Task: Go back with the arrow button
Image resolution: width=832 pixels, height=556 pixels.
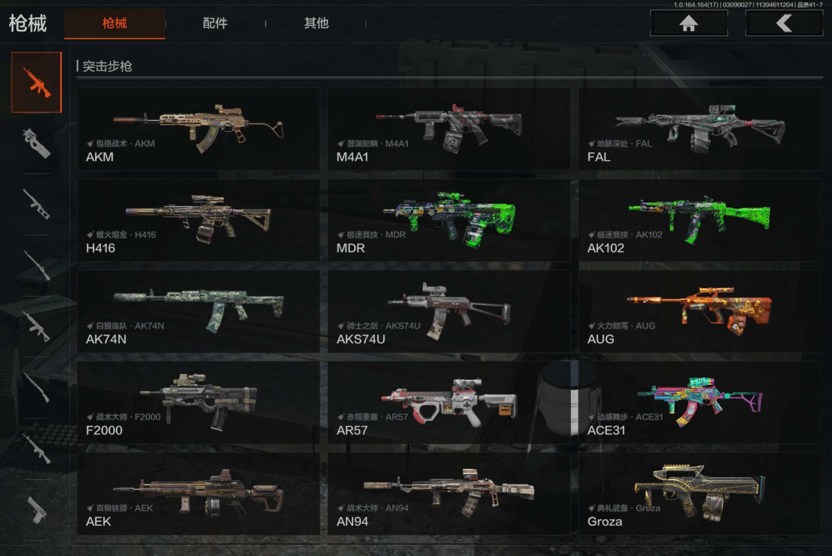Action: [784, 23]
